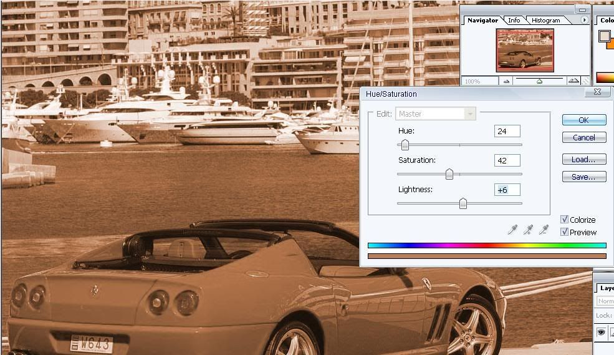Click the Color palette spectrum ramp
Image resolution: width=614 pixels, height=355 pixels.
point(605,77)
